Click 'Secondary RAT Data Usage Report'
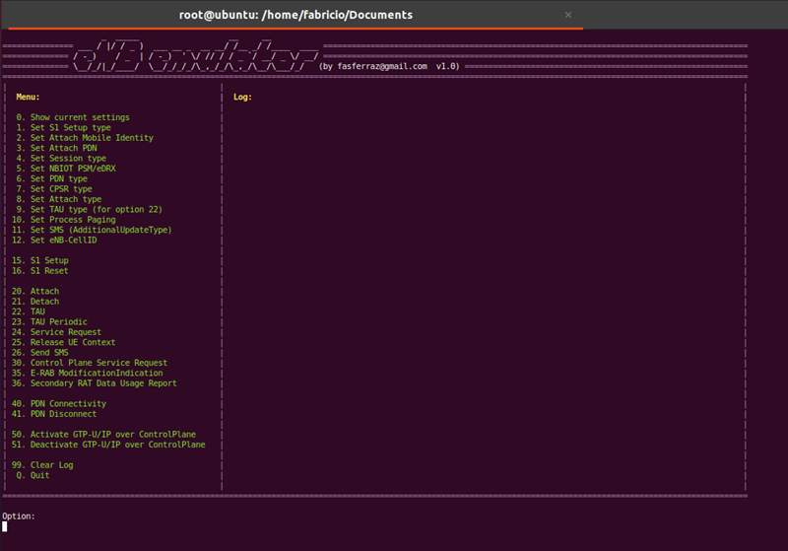This screenshot has width=788, height=551. [x=95, y=383]
